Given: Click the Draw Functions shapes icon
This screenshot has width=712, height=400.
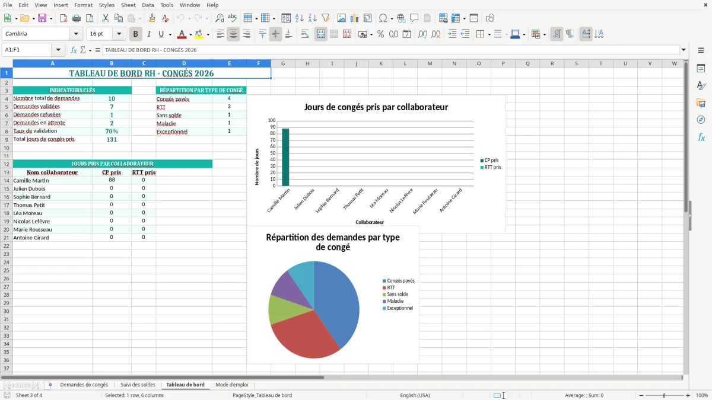Looking at the screenshot, I should coord(490,18).
